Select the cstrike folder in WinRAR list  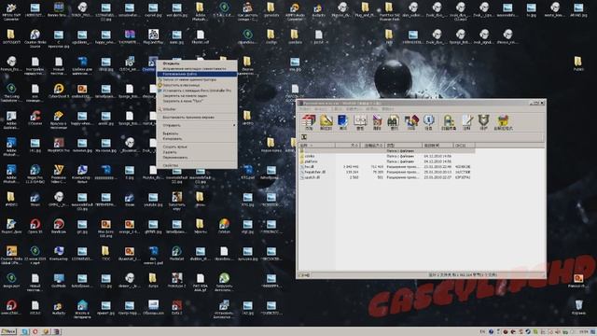coord(386,156)
